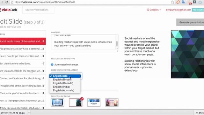
Task: Choose English (Britain) accent option
Action: coord(65,80)
